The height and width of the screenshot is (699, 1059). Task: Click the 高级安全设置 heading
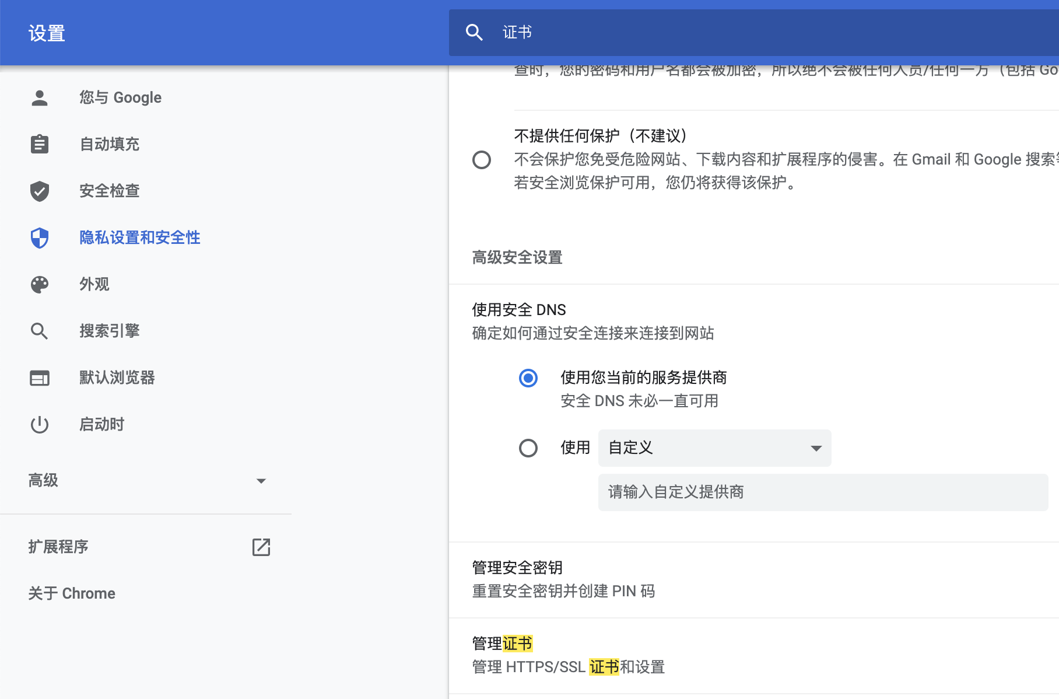[517, 257]
